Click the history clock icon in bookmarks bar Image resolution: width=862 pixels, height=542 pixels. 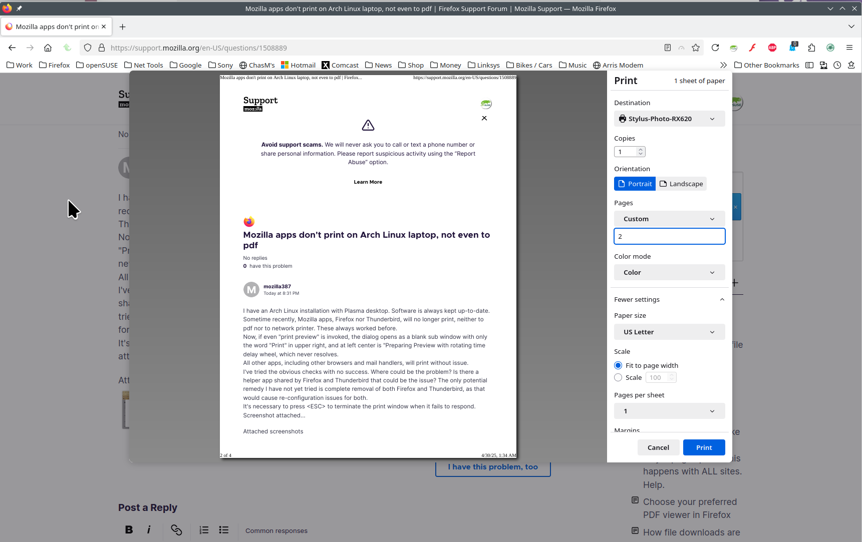pos(837,65)
